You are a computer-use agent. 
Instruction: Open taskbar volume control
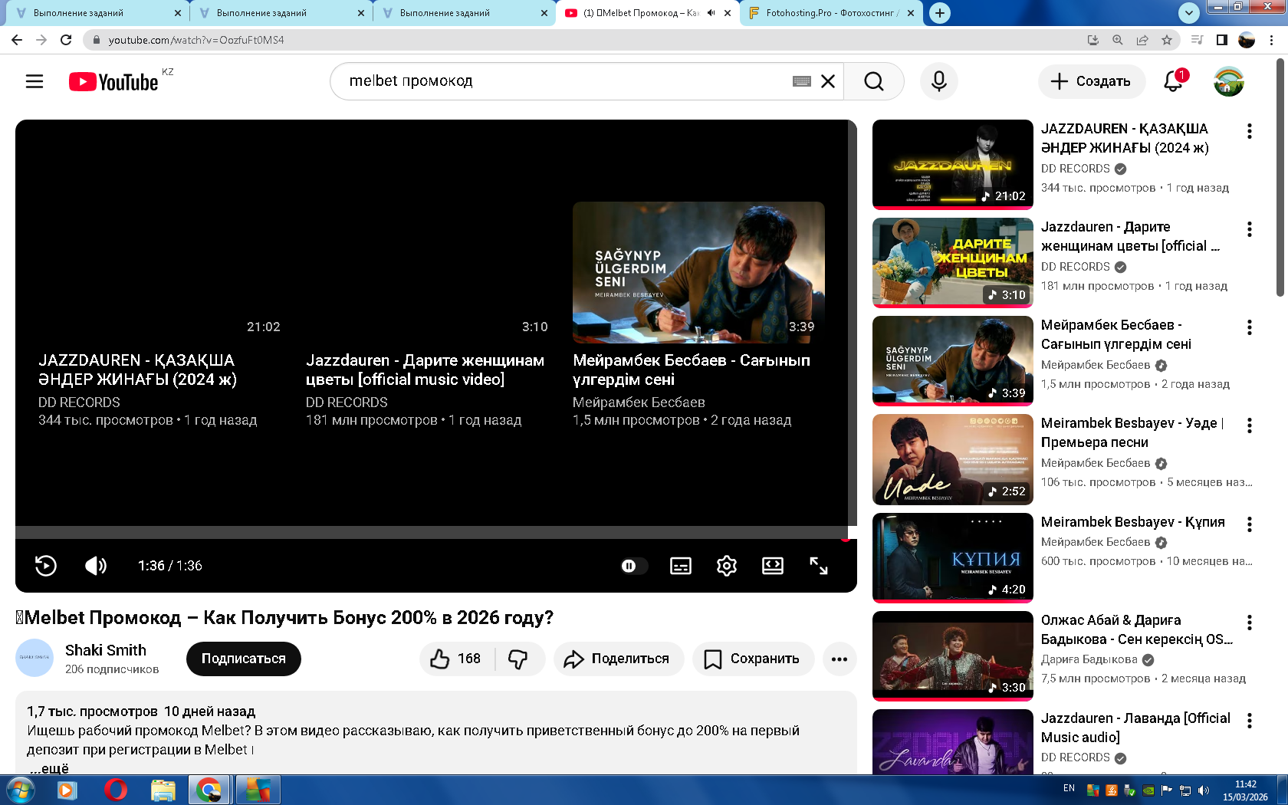1204,790
